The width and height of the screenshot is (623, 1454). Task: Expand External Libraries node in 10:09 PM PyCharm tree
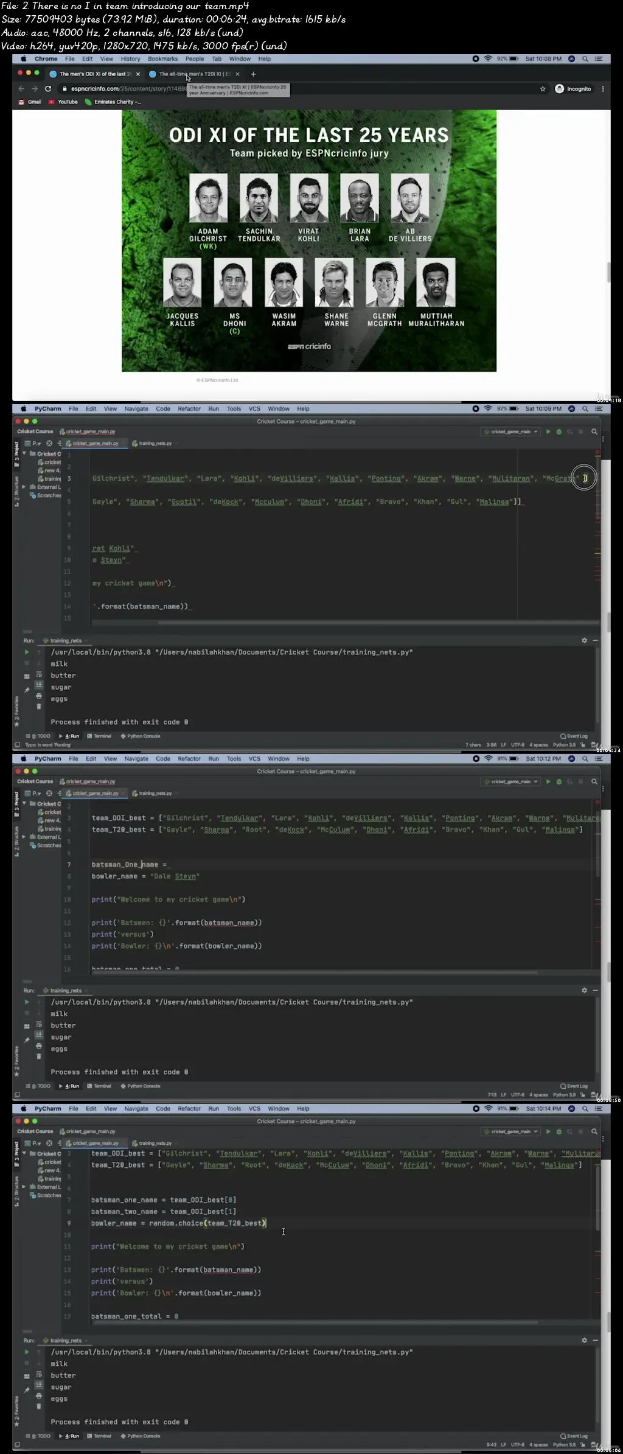(24, 488)
